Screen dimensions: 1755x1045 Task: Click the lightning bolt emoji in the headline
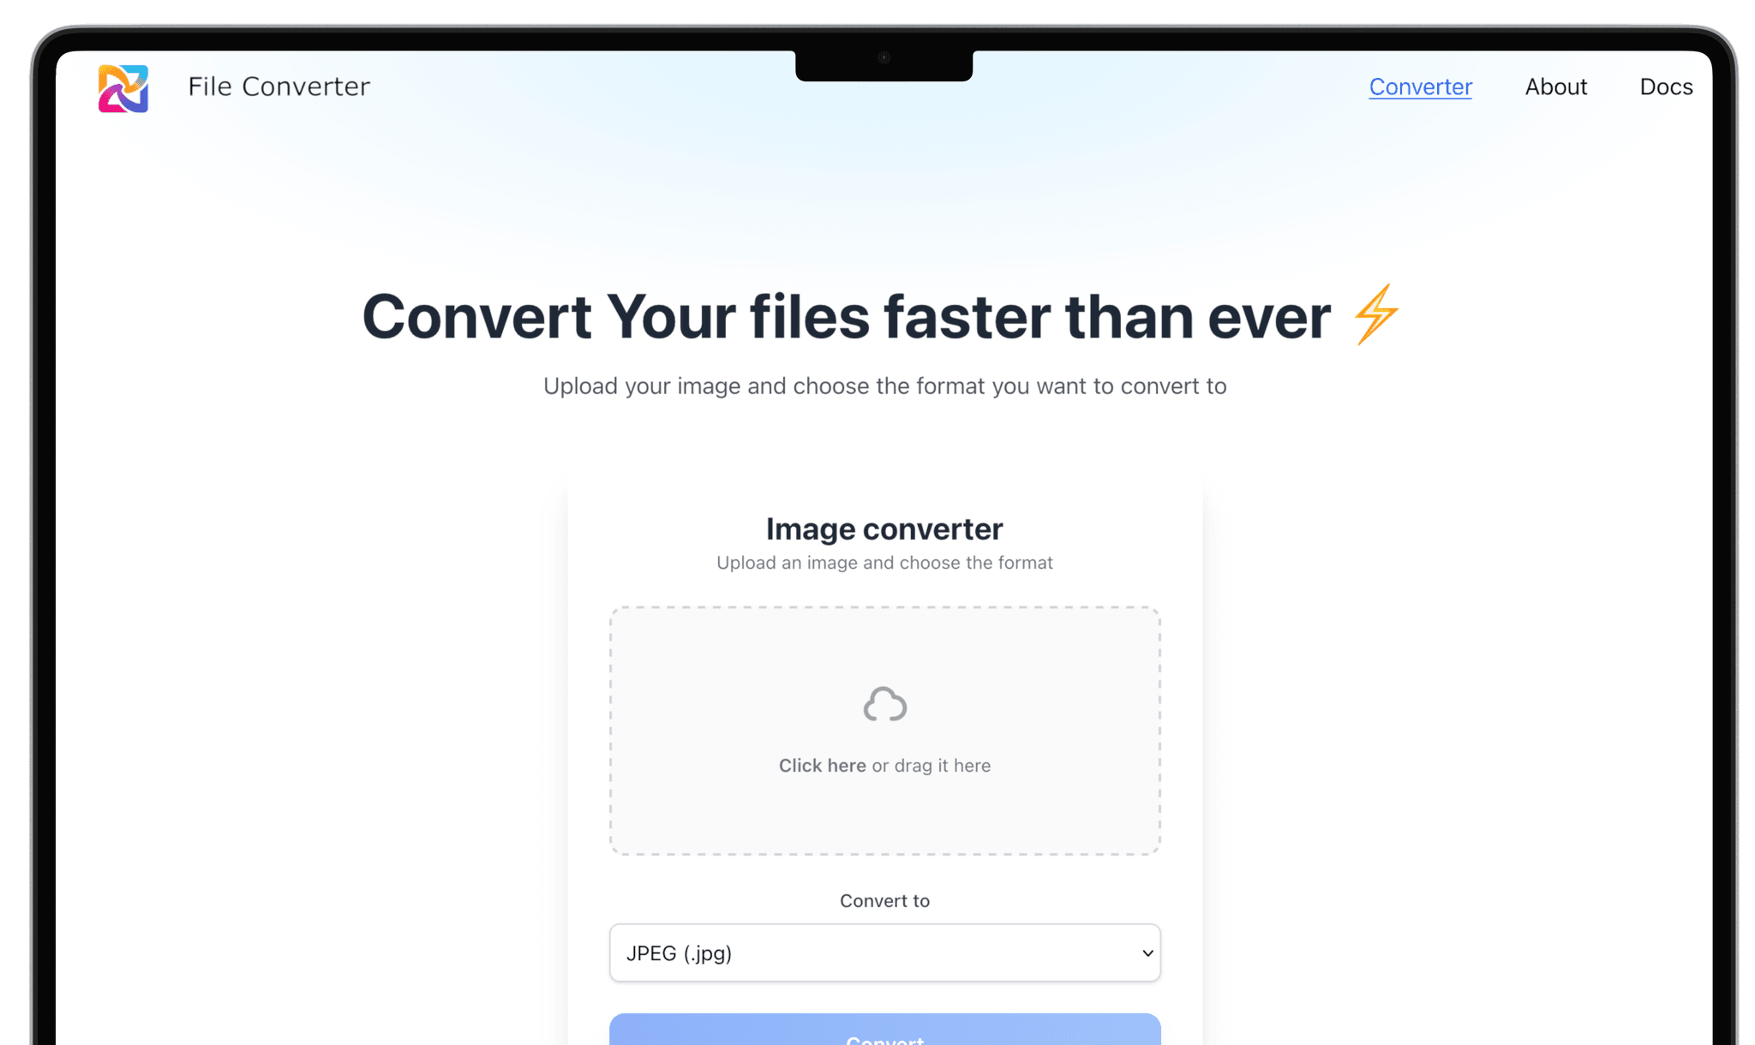pos(1376,314)
